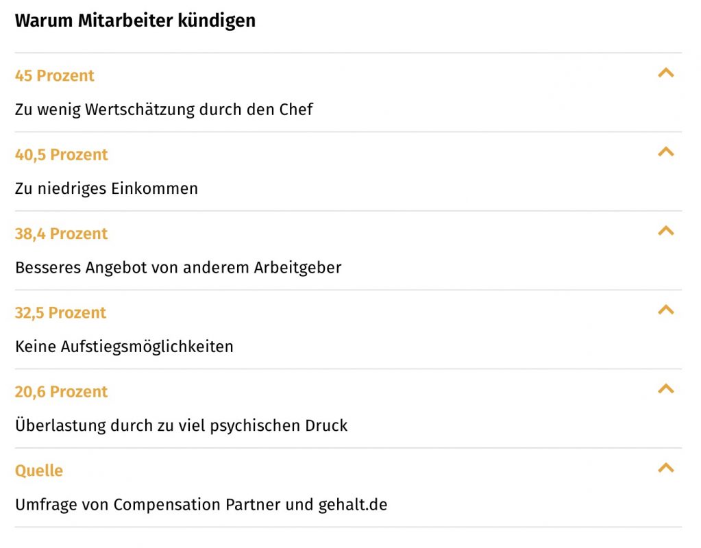The height and width of the screenshot is (548, 701).
Task: Collapse the 20,6 Prozent chevron icon
Action: (x=665, y=389)
